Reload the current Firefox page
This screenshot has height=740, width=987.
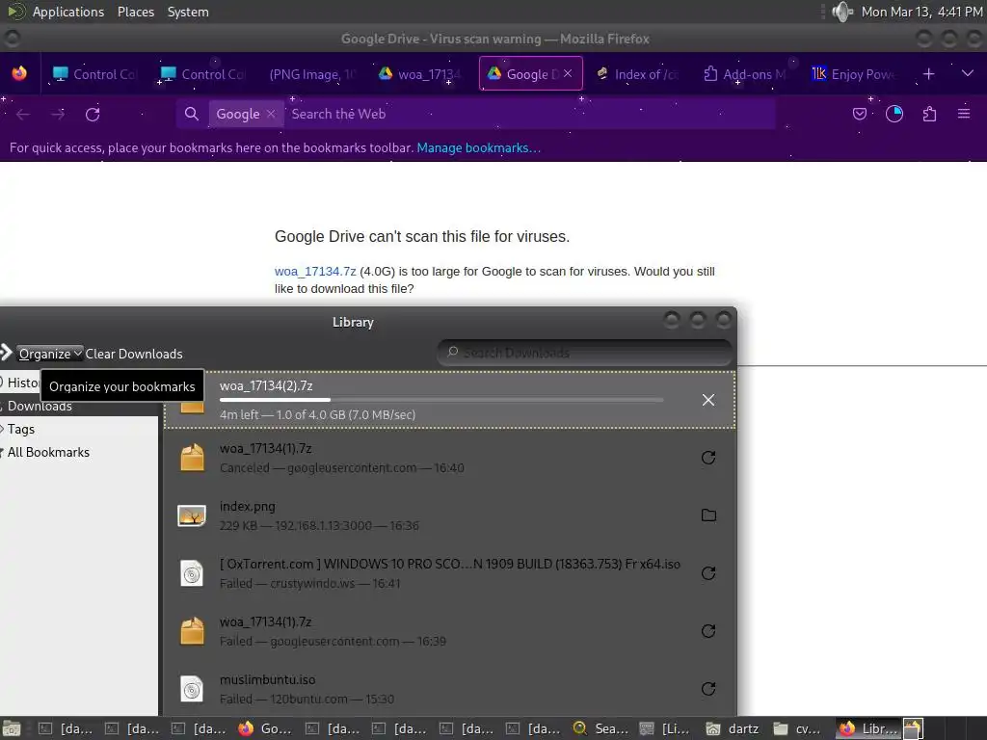coord(93,114)
